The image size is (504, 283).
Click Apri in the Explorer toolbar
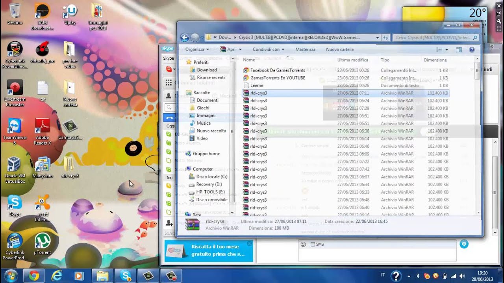point(228,50)
